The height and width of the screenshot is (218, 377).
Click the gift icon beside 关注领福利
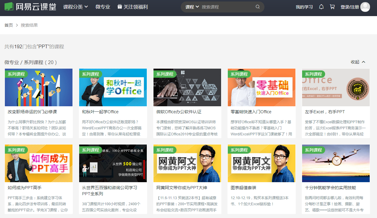pyautogui.click(x=120, y=6)
